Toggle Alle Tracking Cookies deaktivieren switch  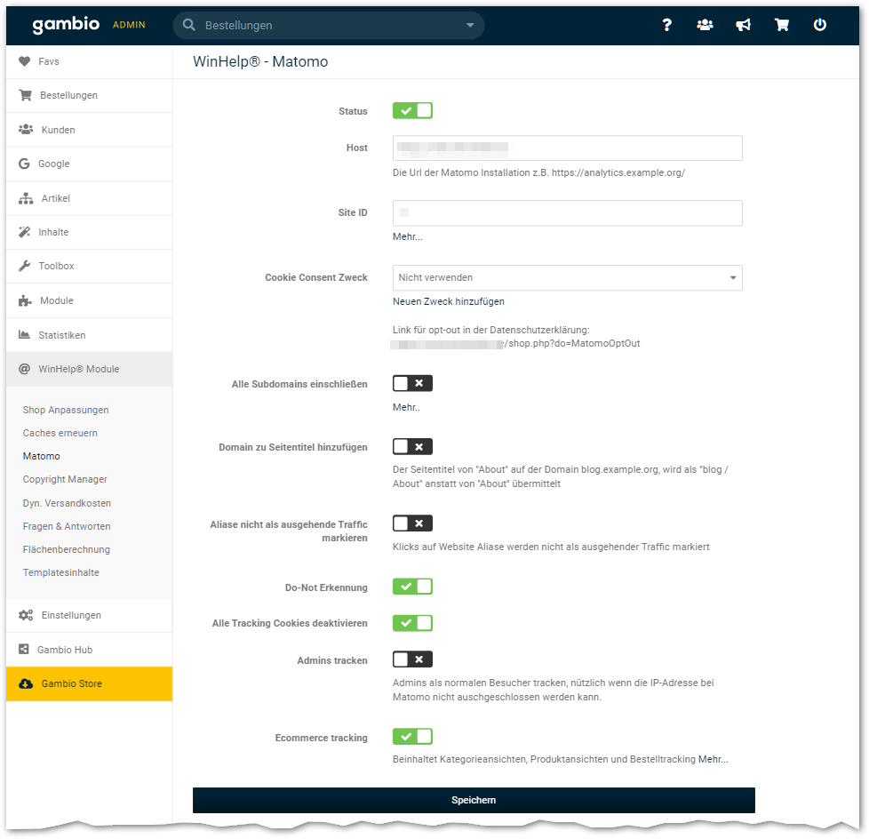(x=412, y=623)
